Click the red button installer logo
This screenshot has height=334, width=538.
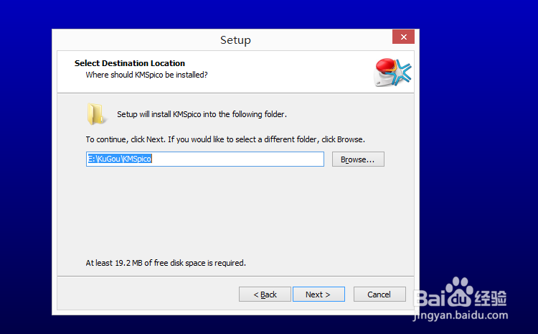point(392,72)
